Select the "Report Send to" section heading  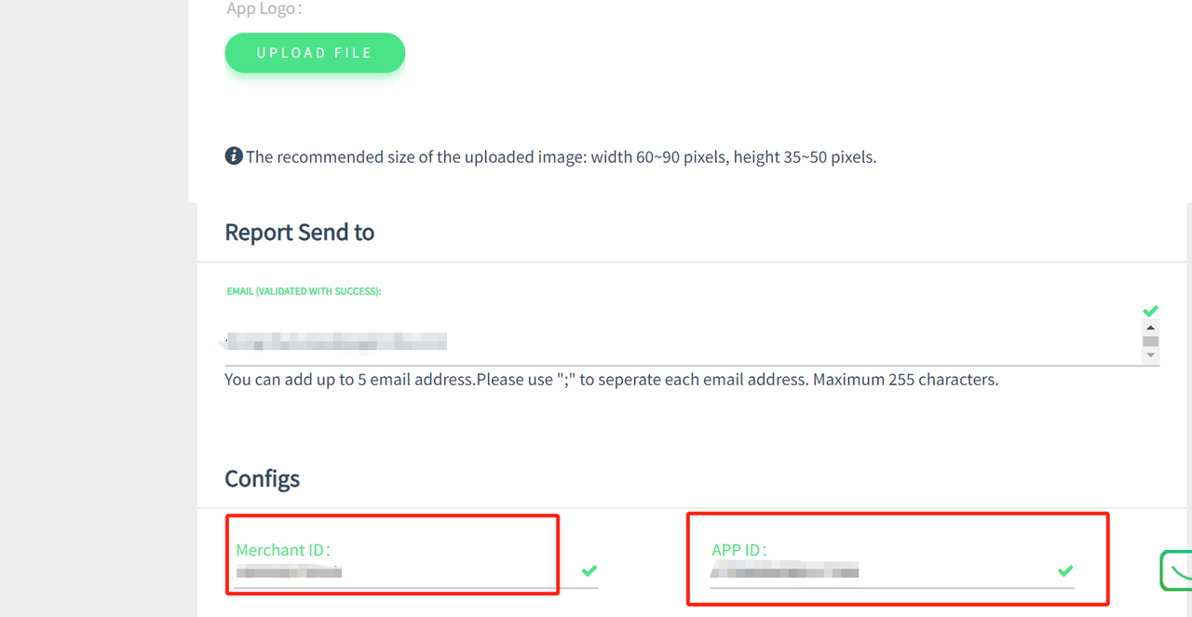point(300,232)
